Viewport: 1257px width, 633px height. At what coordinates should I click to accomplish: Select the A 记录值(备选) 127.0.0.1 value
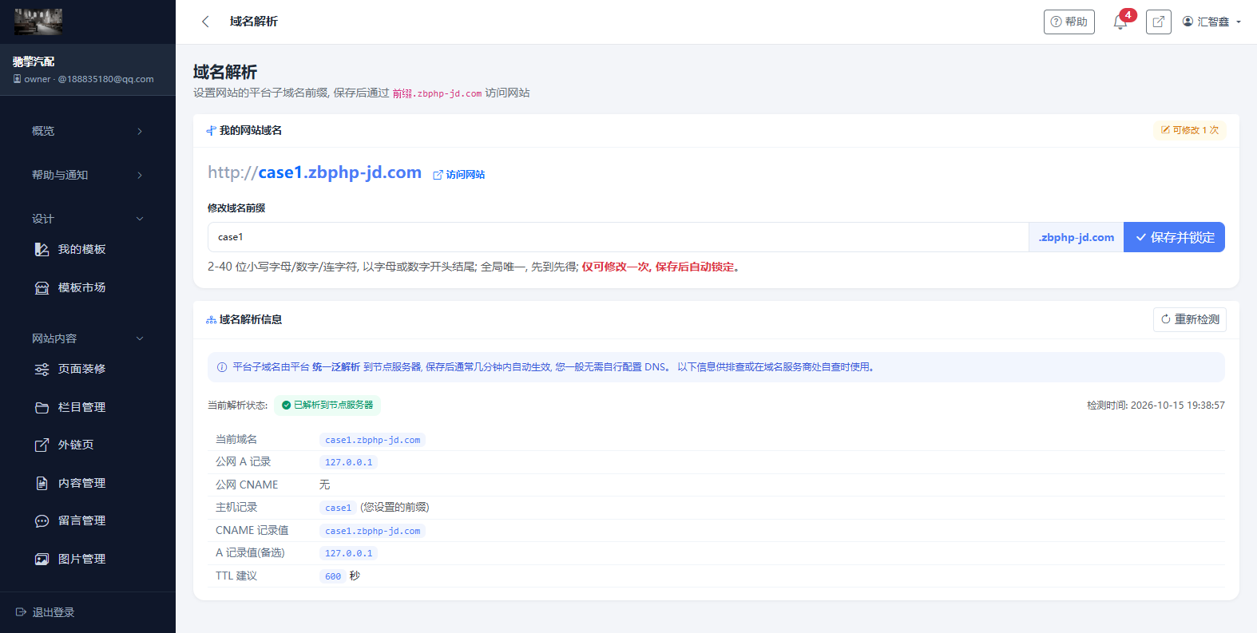pyautogui.click(x=348, y=553)
